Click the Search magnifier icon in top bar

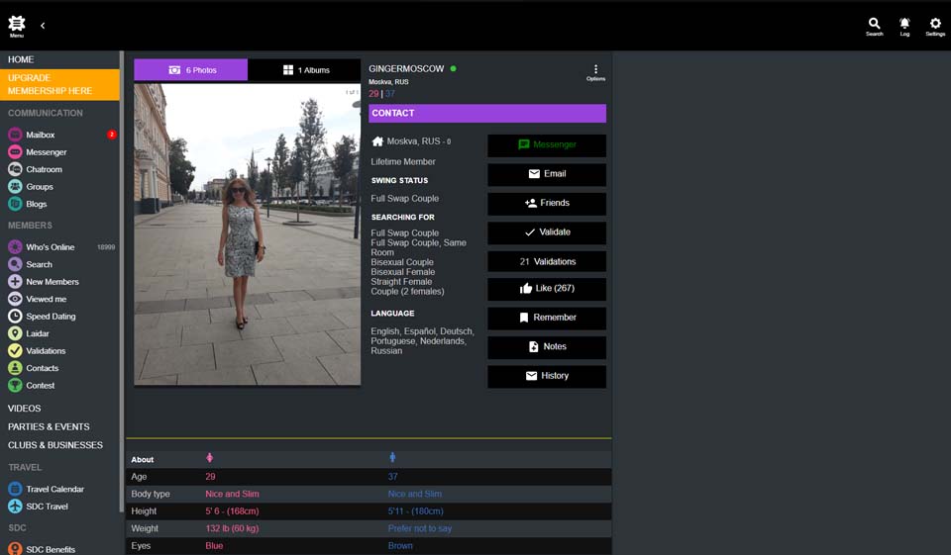pos(874,26)
